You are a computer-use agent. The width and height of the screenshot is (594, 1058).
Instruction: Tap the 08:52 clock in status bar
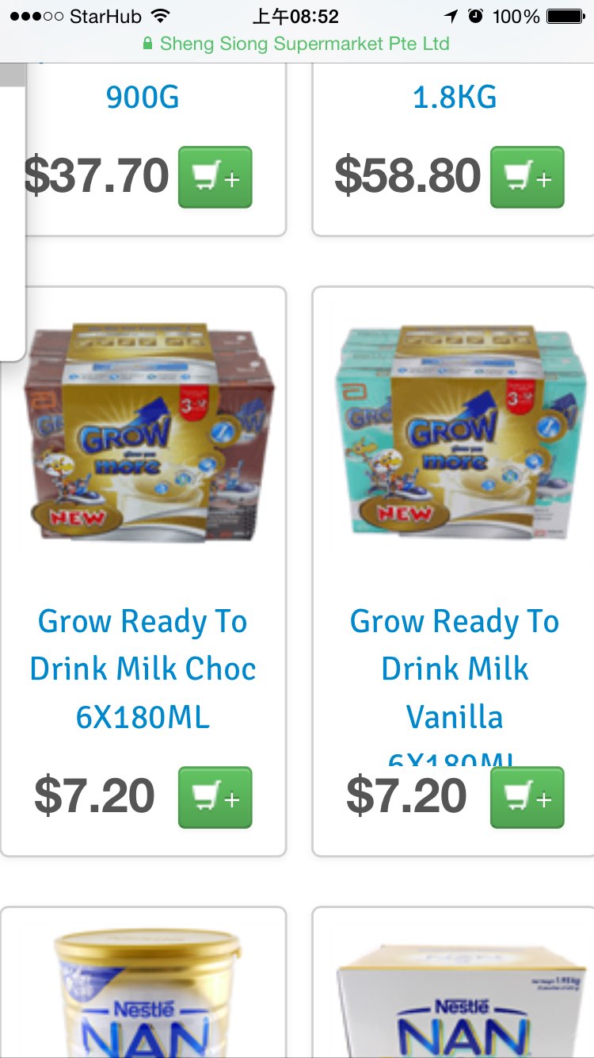pos(295,16)
